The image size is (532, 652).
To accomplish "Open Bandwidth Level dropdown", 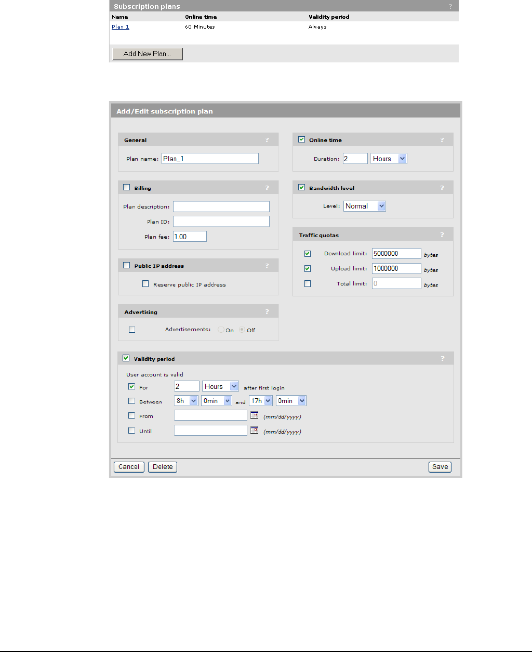I will pyautogui.click(x=365, y=206).
